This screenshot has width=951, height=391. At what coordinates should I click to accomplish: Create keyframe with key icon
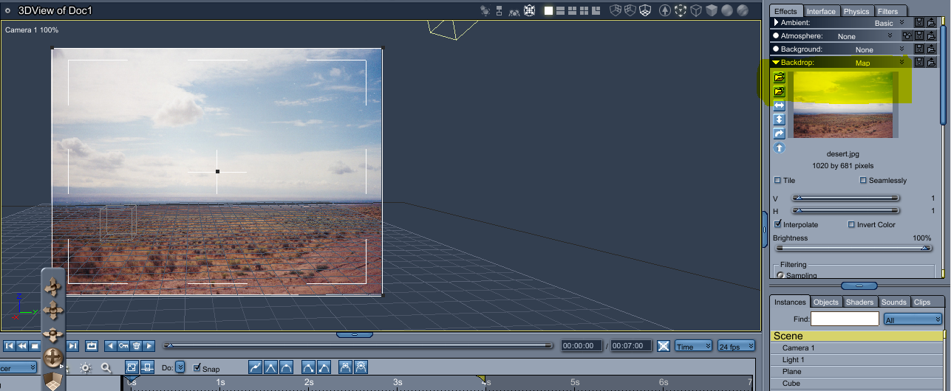coord(123,346)
